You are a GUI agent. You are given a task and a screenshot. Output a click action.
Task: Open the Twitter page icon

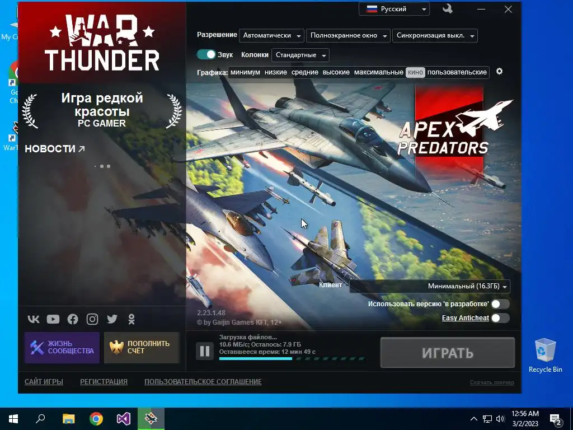pos(112,319)
